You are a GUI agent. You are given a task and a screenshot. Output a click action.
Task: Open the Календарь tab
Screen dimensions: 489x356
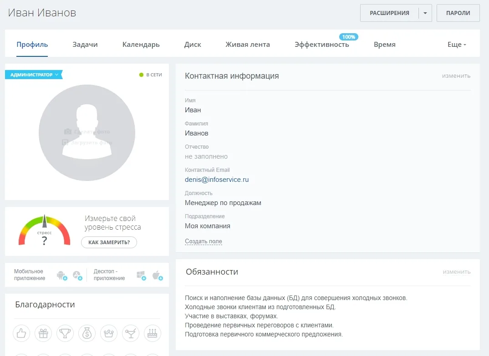[x=141, y=45]
